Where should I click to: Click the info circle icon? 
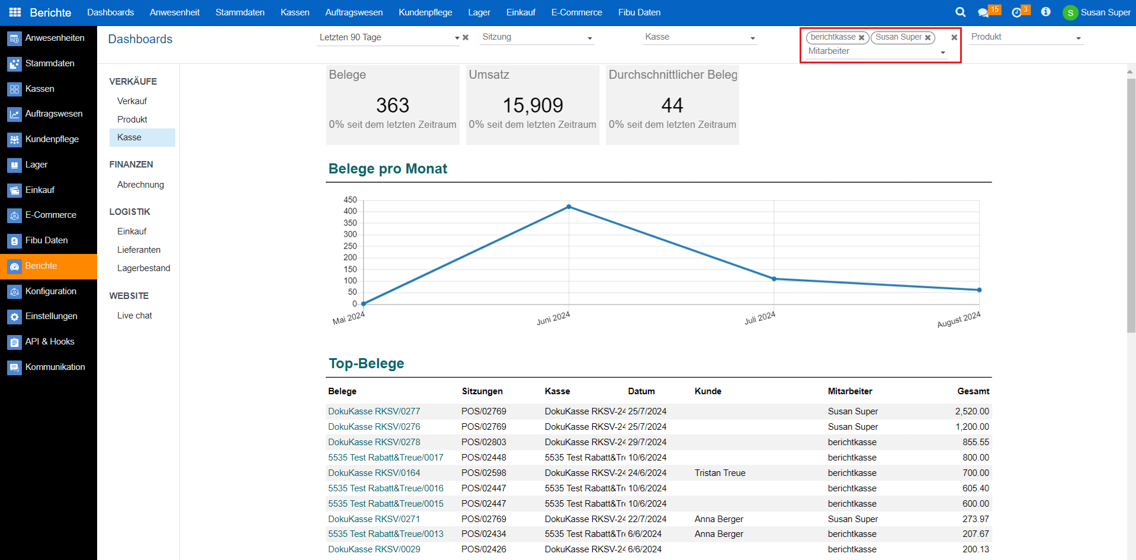point(1045,12)
